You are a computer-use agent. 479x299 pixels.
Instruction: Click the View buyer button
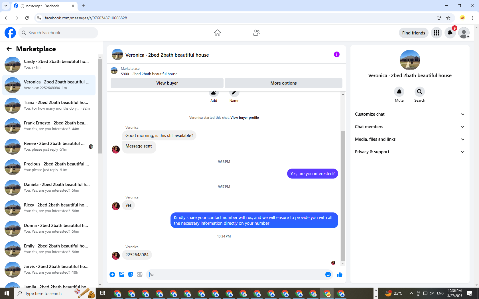click(167, 83)
